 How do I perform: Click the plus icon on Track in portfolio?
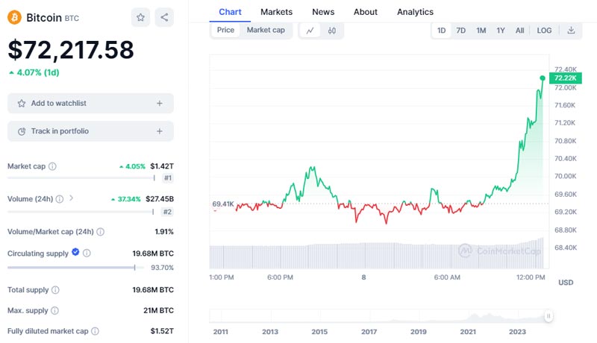(x=160, y=131)
